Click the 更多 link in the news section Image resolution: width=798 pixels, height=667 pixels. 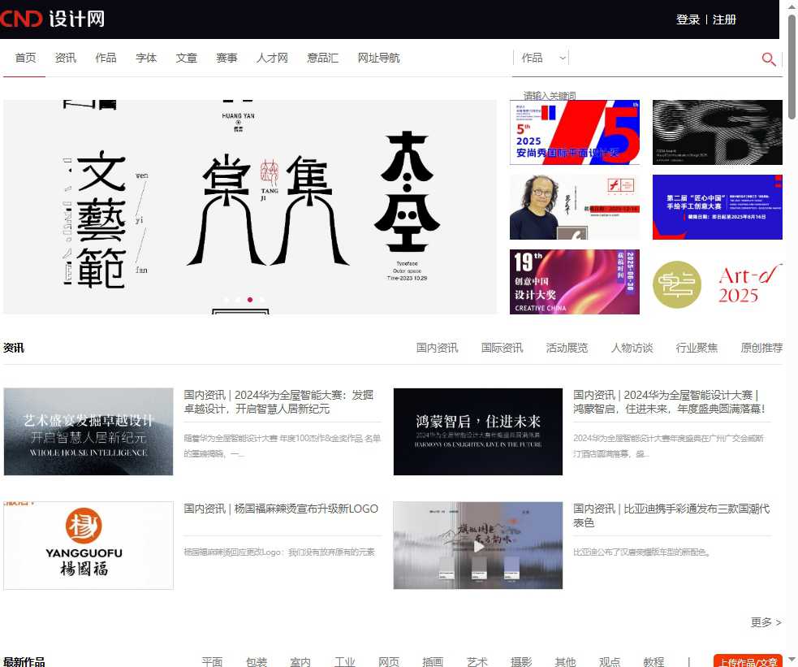coord(764,622)
